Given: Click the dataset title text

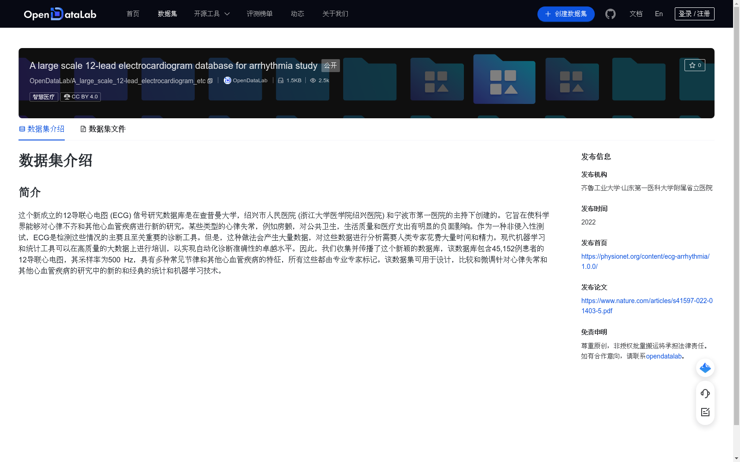Looking at the screenshot, I should point(173,66).
